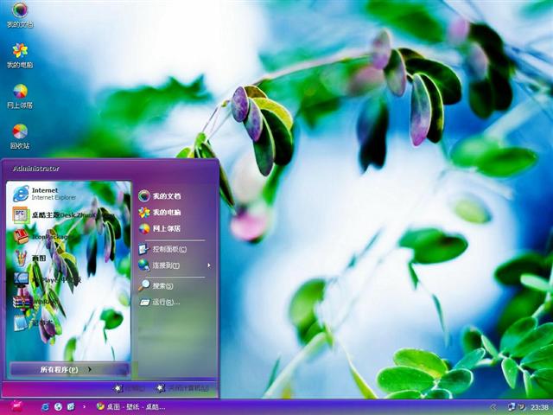This screenshot has height=415, width=553.
Task: Click the third Quick Launch icon after the globe
Action: pyautogui.click(x=71, y=407)
